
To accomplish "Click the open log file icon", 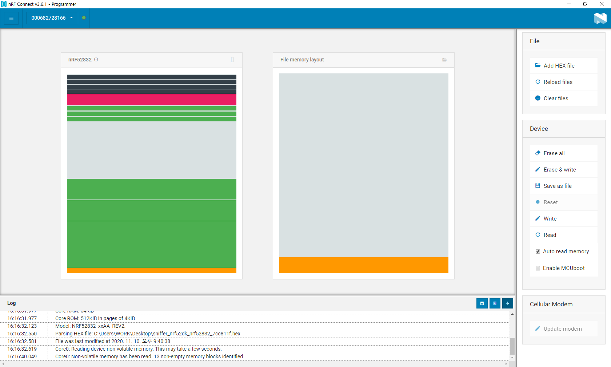I will (x=482, y=303).
